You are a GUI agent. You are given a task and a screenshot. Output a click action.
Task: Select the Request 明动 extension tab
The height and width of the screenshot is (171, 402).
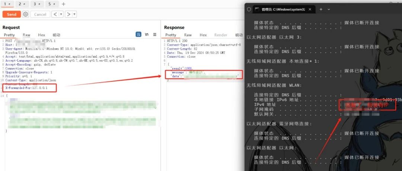point(57,35)
